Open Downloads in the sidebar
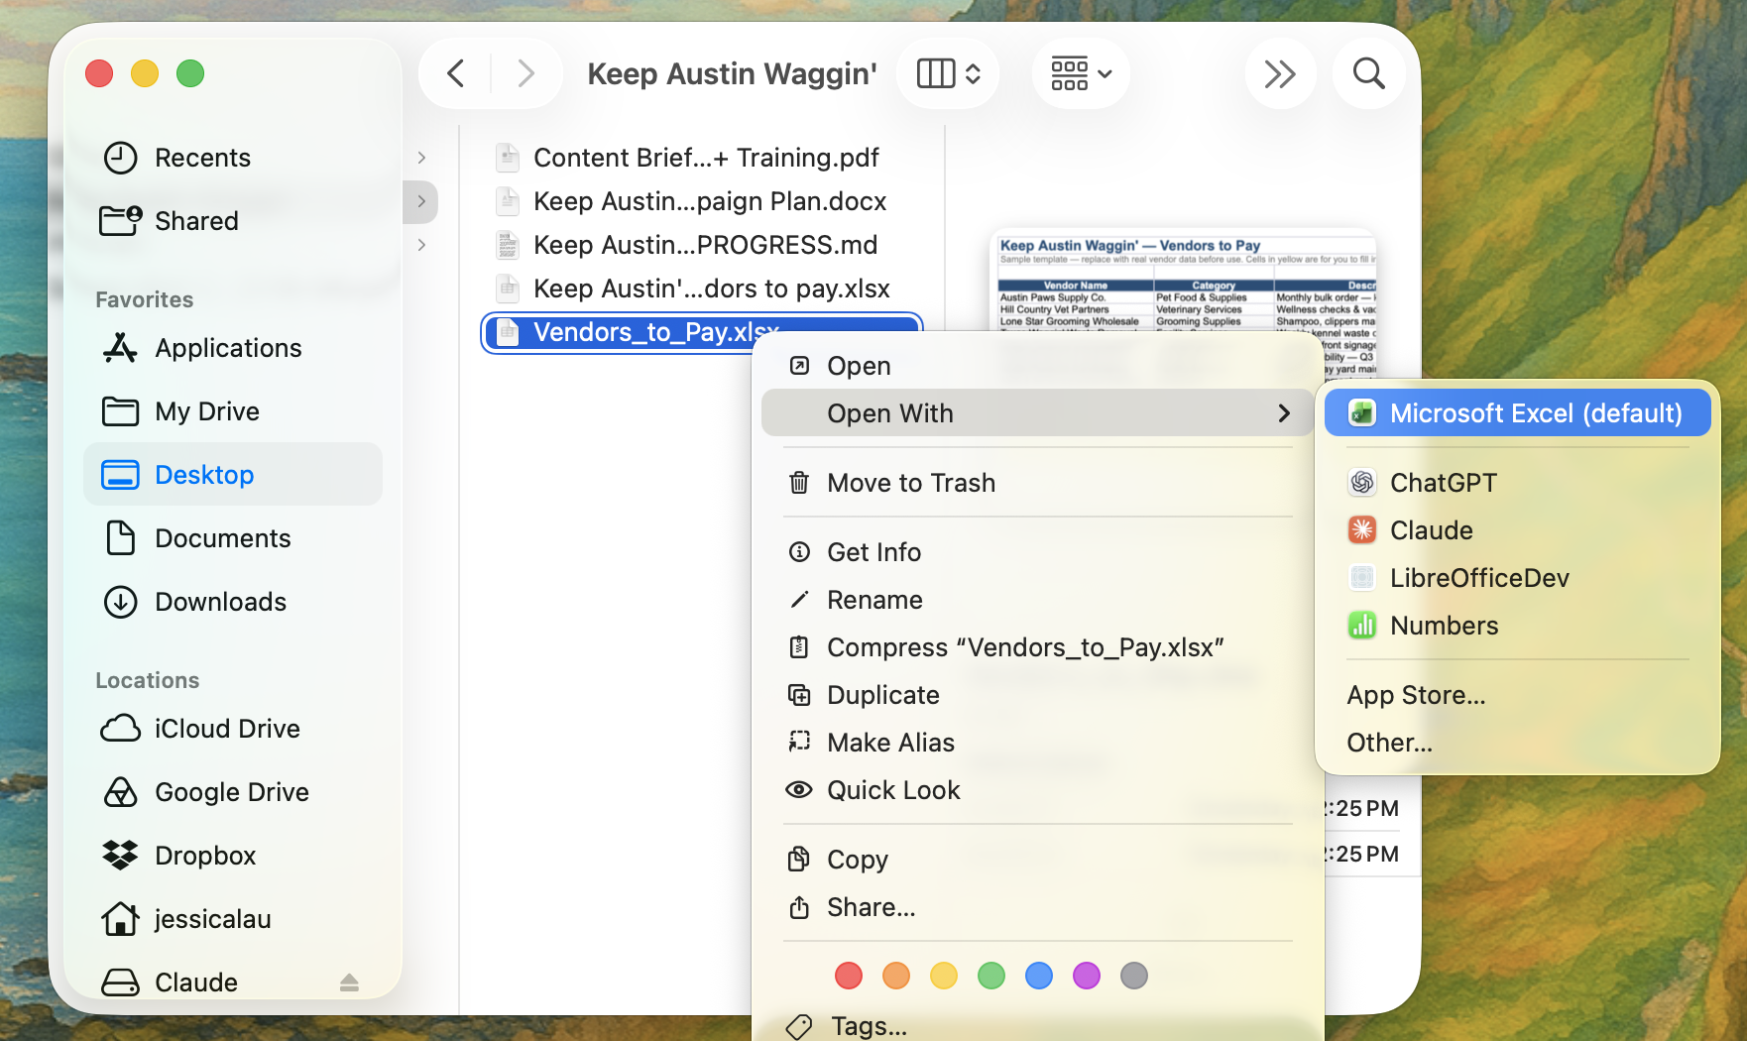Screen dimensions: 1747x1041 click(x=233, y=602)
